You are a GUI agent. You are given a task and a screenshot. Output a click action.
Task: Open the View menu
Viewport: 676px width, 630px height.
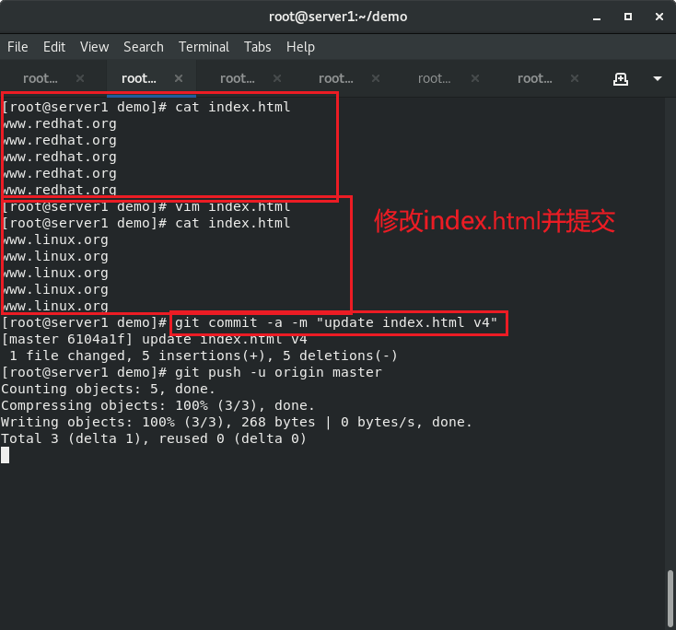(95, 47)
